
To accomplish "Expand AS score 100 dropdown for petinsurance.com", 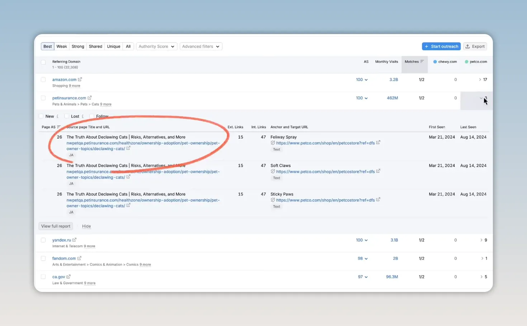I will [x=362, y=98].
